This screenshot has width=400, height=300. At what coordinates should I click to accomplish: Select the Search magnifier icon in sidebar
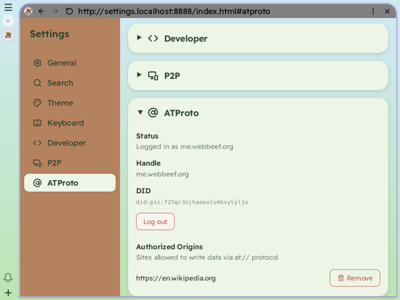click(x=37, y=83)
